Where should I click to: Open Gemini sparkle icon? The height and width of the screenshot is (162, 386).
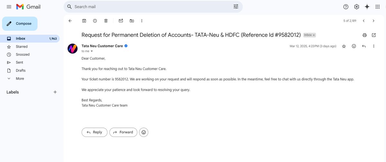click(367, 7)
